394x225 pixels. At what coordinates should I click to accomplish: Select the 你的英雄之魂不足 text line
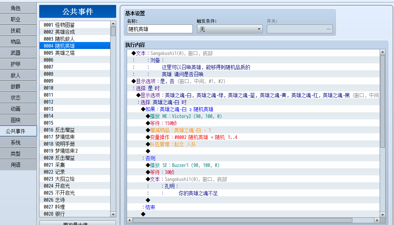pos(253,193)
